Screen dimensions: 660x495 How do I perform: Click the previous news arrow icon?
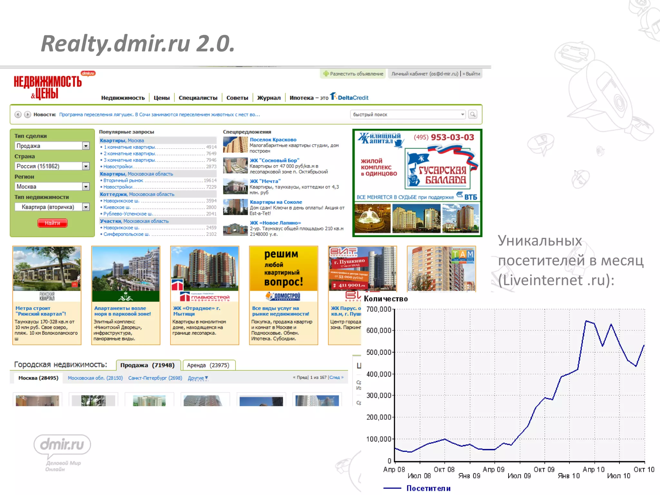coord(18,114)
